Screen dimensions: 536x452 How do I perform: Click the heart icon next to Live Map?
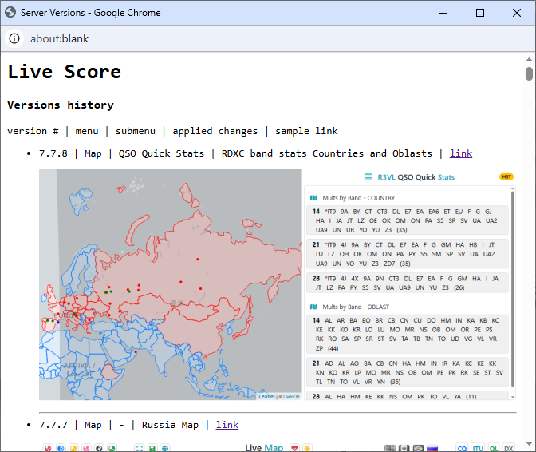click(294, 448)
